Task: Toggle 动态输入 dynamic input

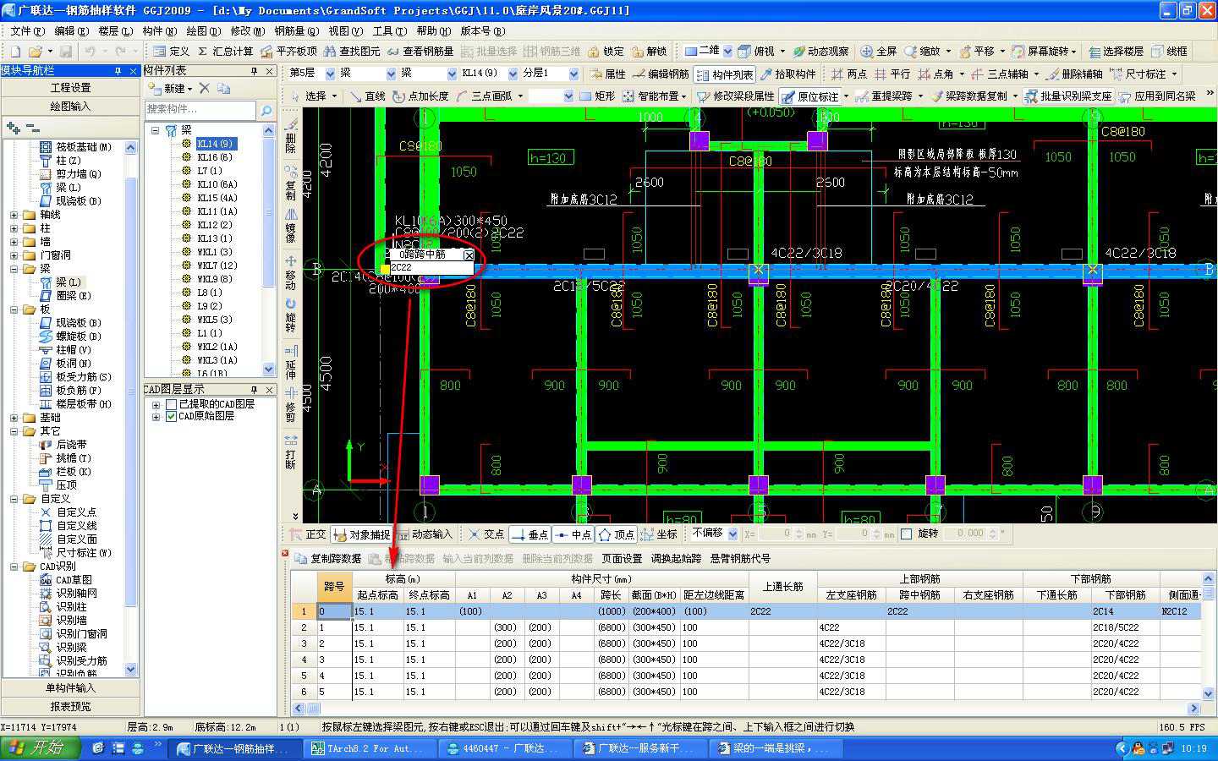Action: (424, 534)
